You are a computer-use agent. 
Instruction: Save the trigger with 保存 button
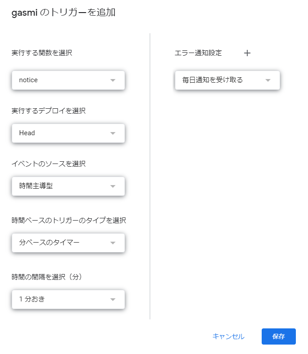click(278, 336)
